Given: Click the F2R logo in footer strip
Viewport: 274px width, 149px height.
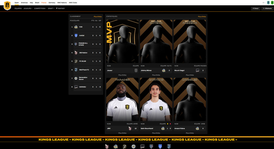Looking at the screenshot, I should [116, 147].
